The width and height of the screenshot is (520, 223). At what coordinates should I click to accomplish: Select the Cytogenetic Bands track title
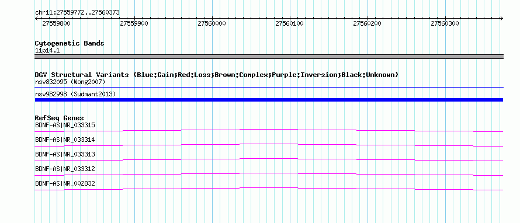70,43
